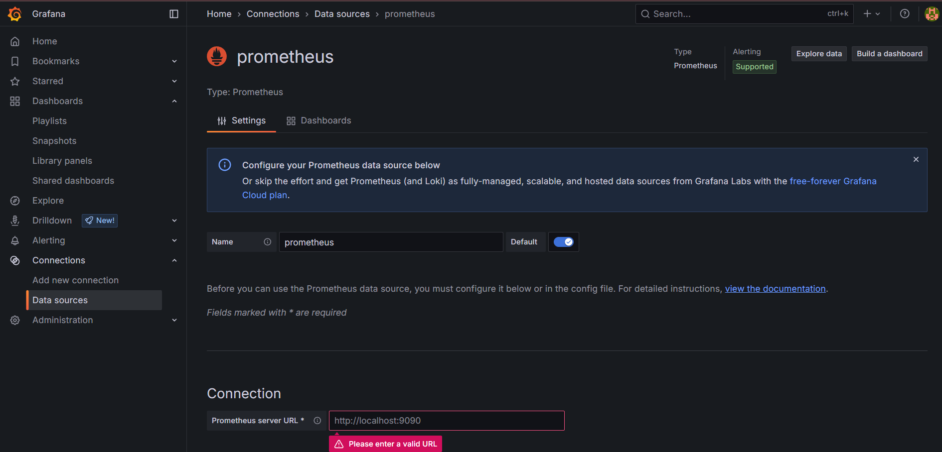Collapse the Connections section chevron
Image resolution: width=942 pixels, height=452 pixels.
coord(174,260)
